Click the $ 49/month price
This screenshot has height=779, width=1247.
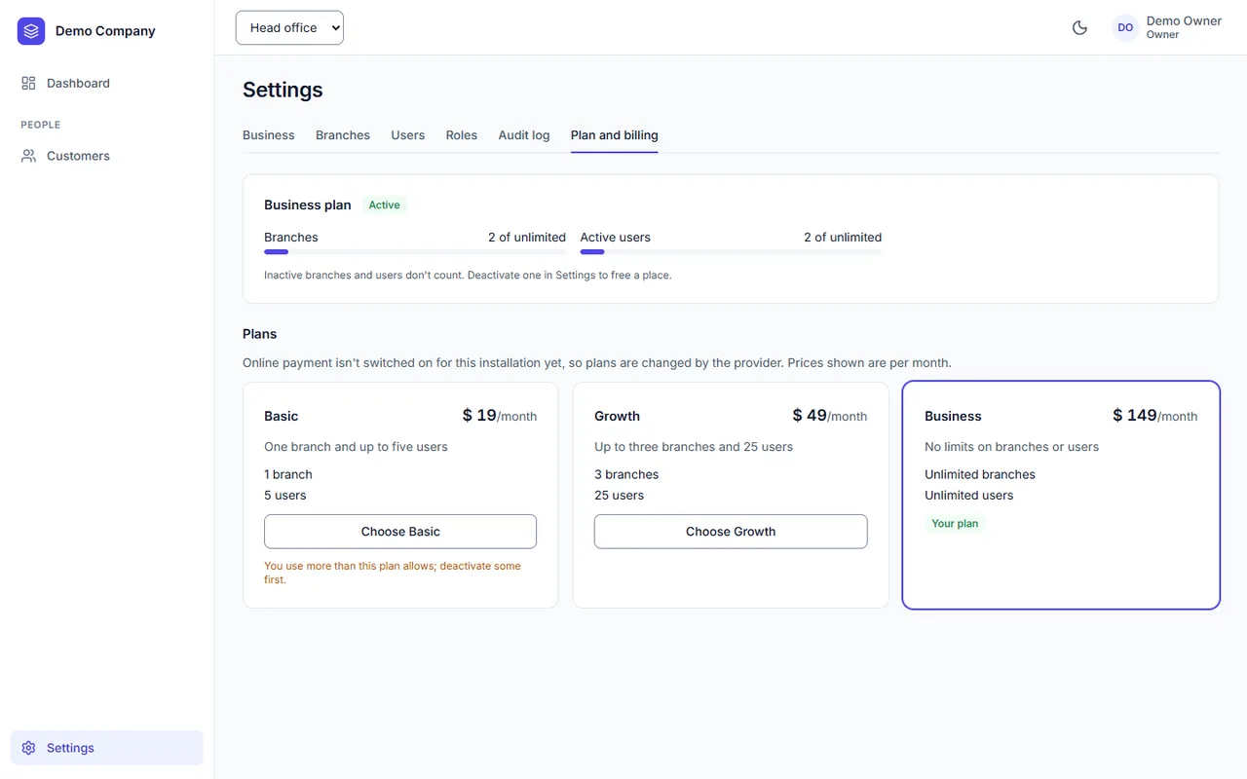tap(830, 416)
